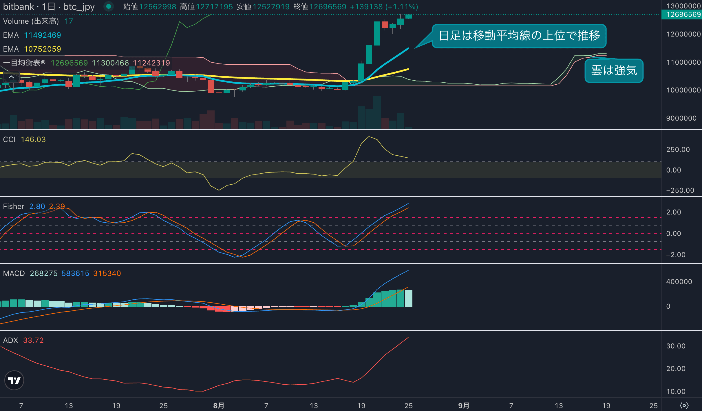
Task: Click the MACD histogram value 268275
Action: [44, 273]
